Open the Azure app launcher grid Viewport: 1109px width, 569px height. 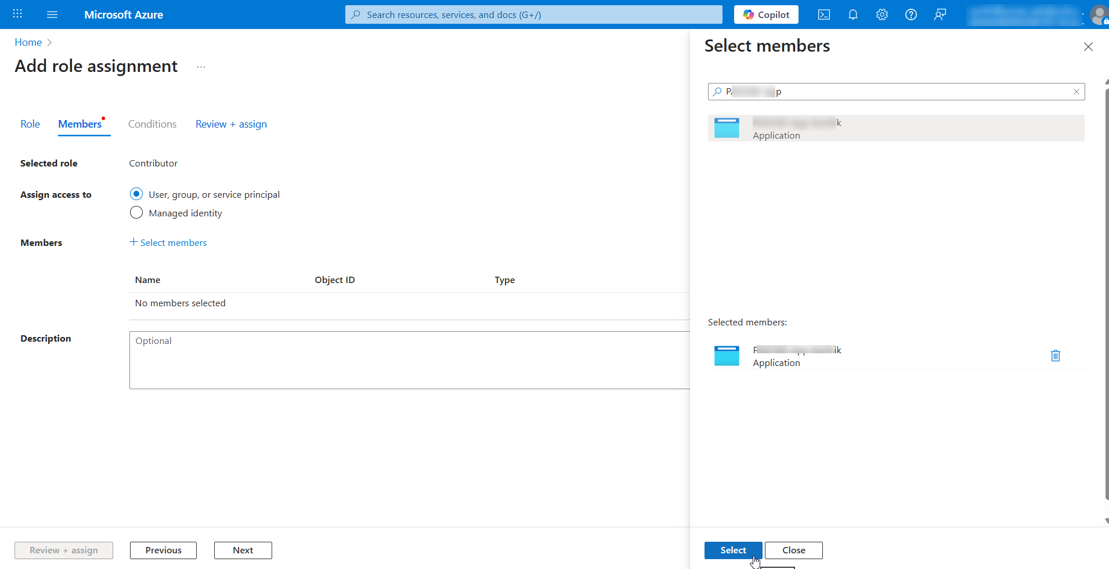(x=17, y=15)
